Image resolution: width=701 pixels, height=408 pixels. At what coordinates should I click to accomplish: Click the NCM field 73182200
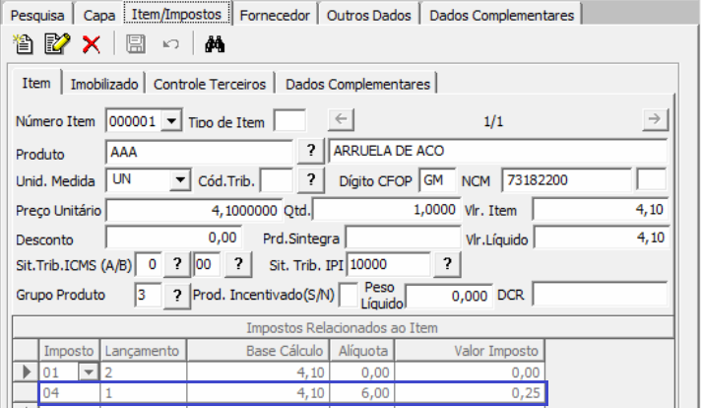[566, 180]
